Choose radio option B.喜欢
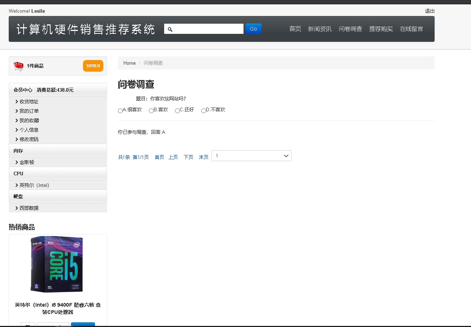This screenshot has width=471, height=327. (151, 111)
